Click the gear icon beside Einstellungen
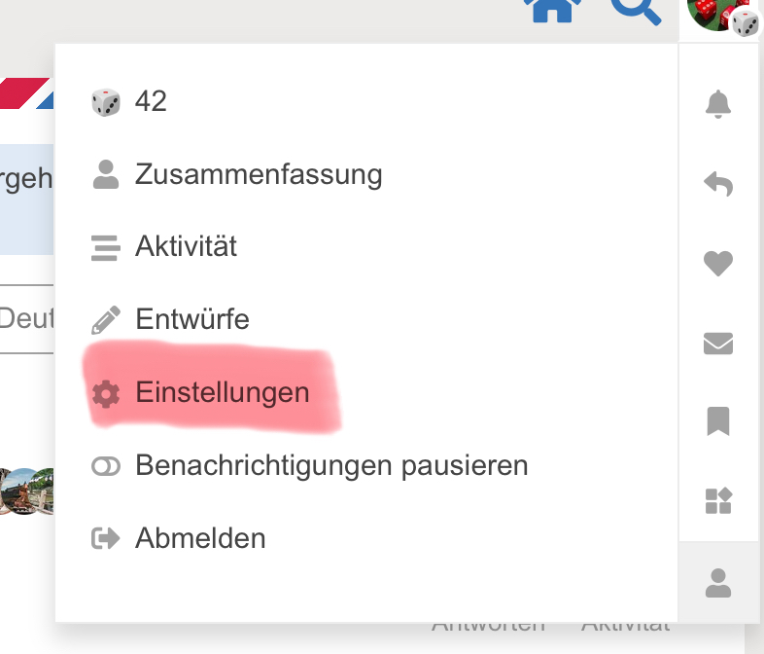This screenshot has width=764, height=654. point(105,393)
